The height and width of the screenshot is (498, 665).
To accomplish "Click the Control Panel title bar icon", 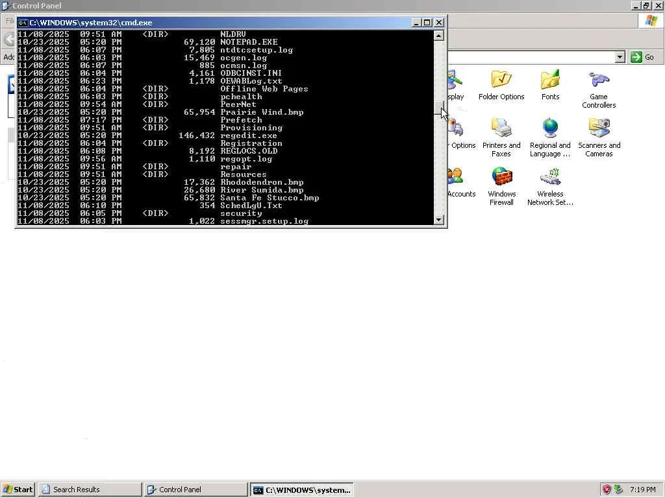I will coord(6,6).
